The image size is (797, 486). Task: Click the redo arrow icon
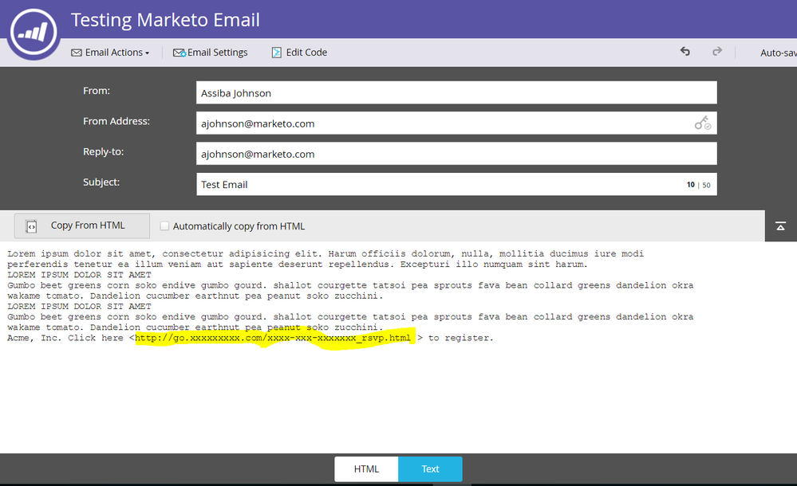(x=717, y=52)
